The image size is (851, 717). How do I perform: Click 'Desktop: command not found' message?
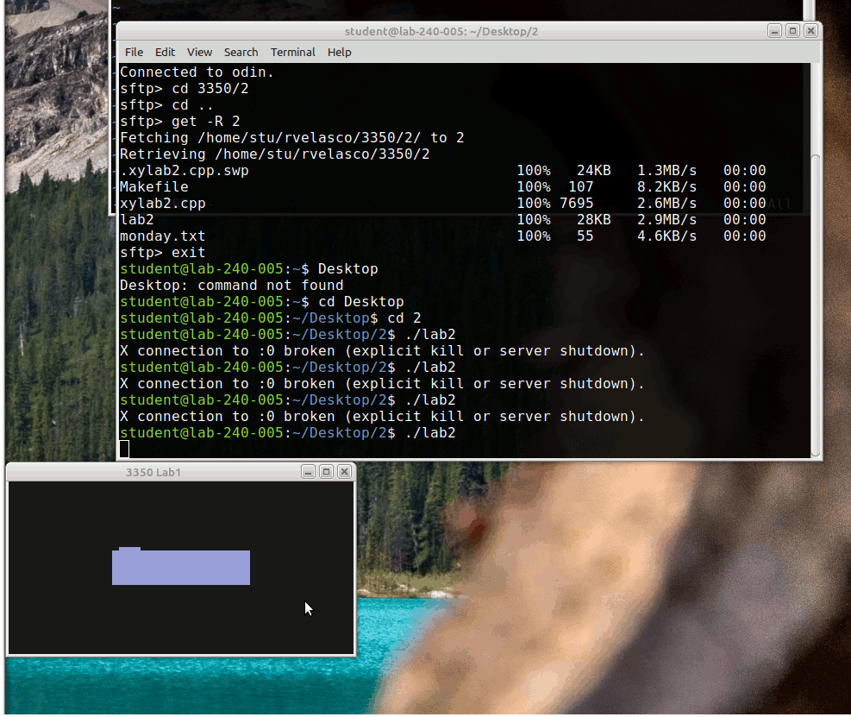pos(232,286)
